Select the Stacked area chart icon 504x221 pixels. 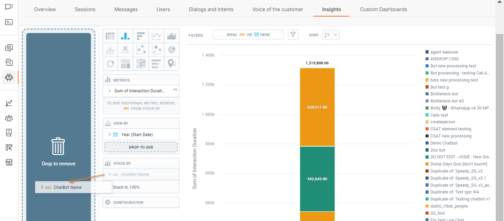172,36
